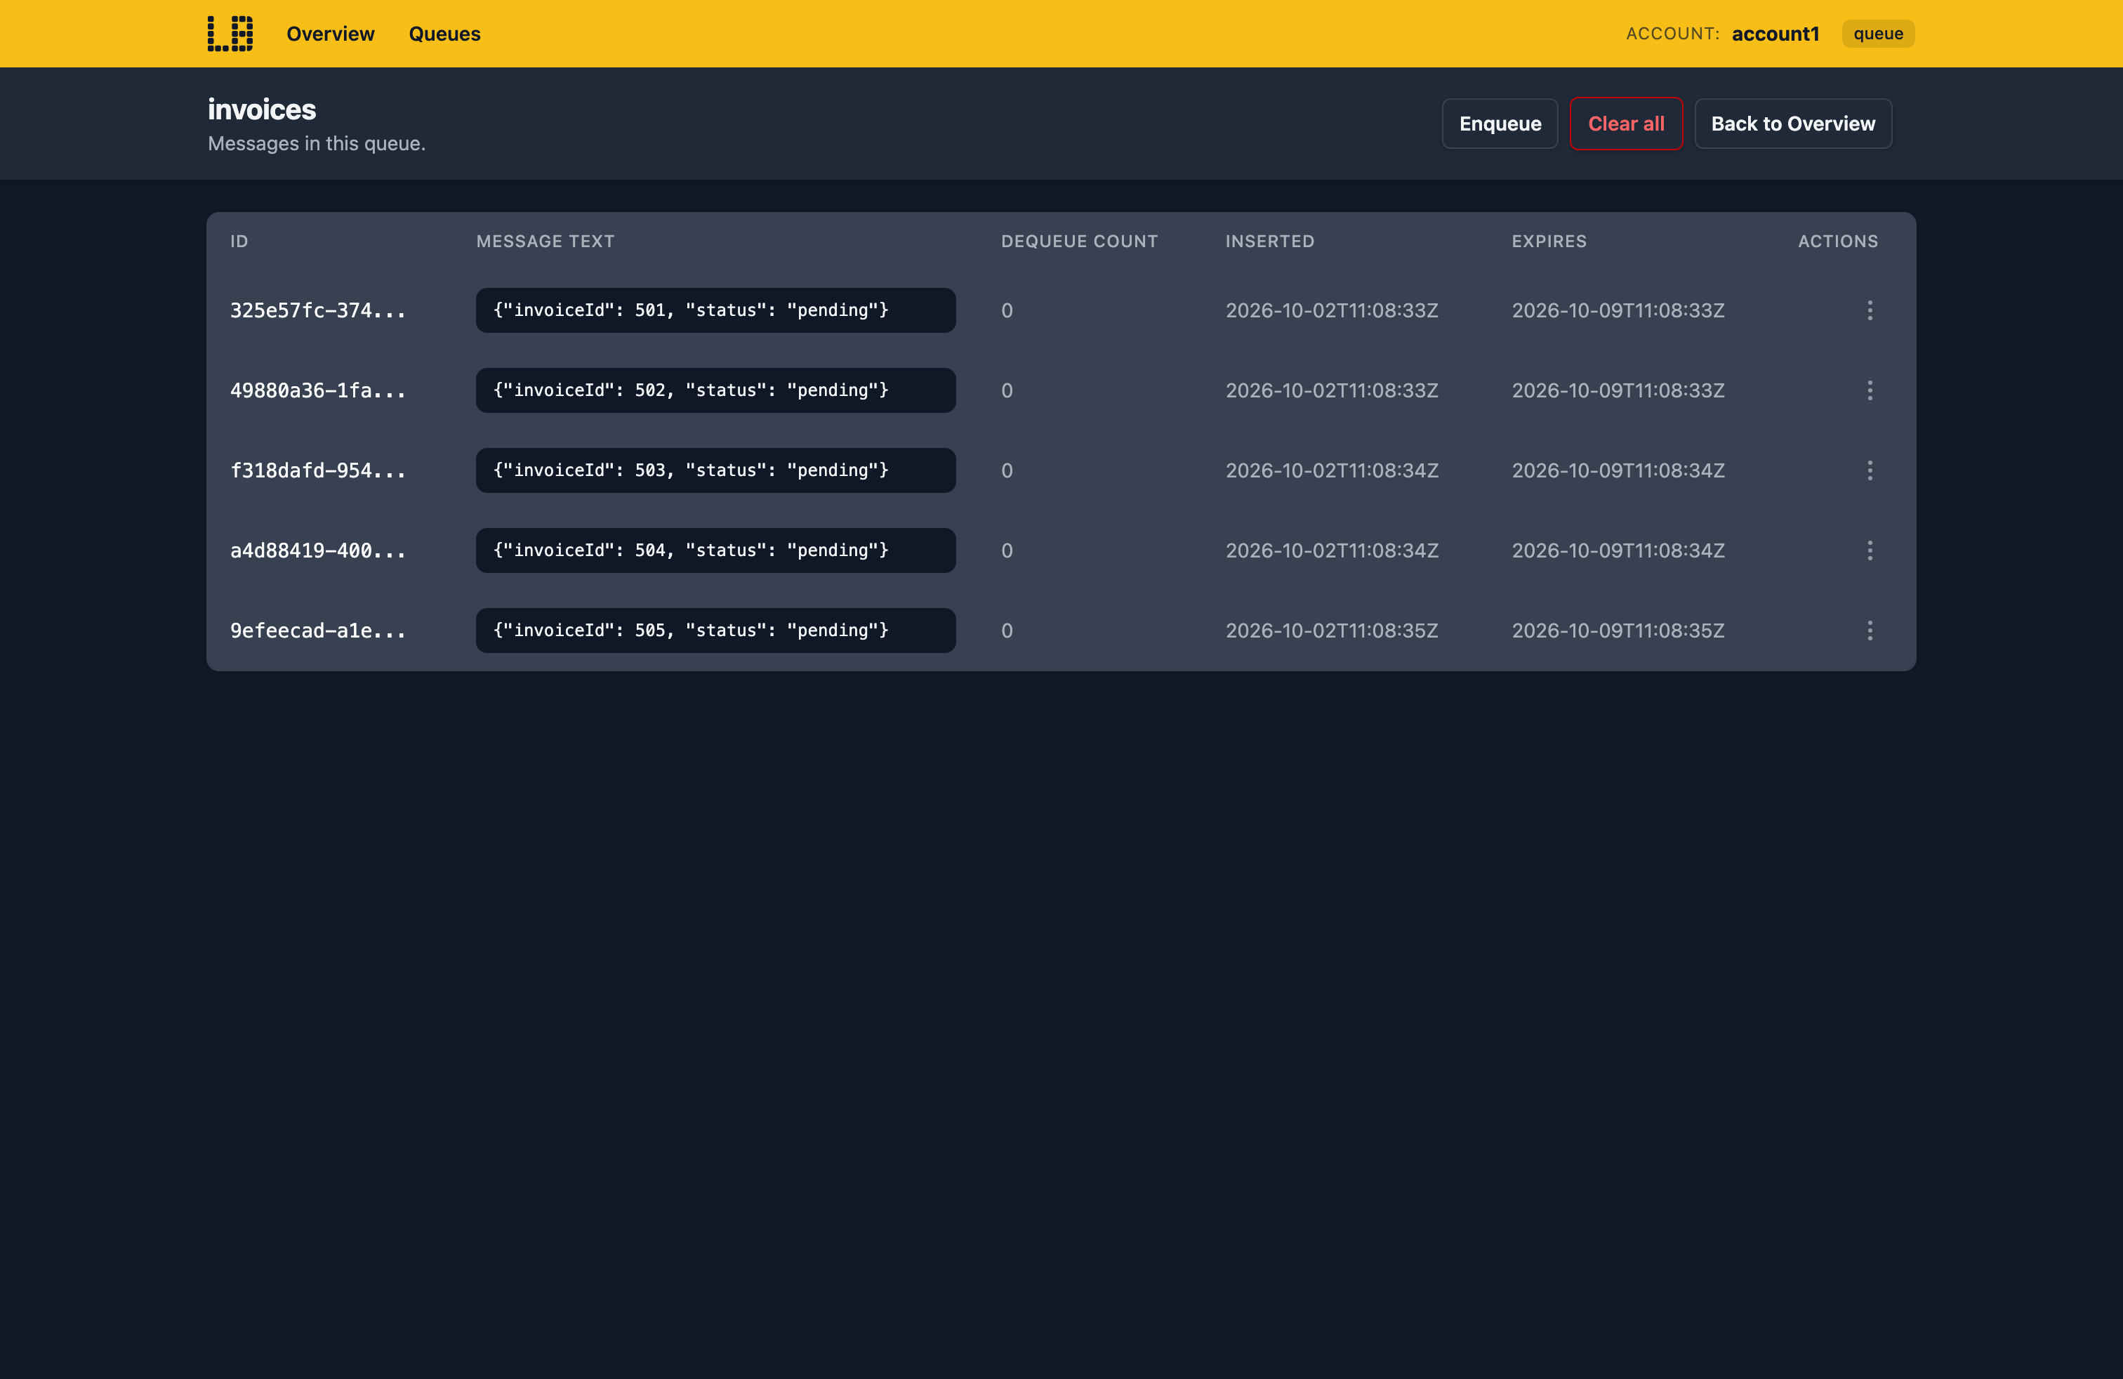This screenshot has height=1379, width=2123.
Task: Click the ID column header
Action: tap(239, 242)
